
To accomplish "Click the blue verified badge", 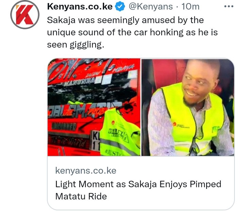I will coord(120,7).
